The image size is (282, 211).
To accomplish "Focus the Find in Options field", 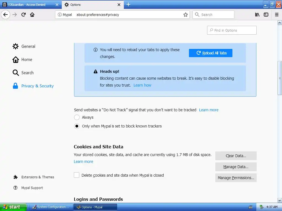I will [232, 30].
